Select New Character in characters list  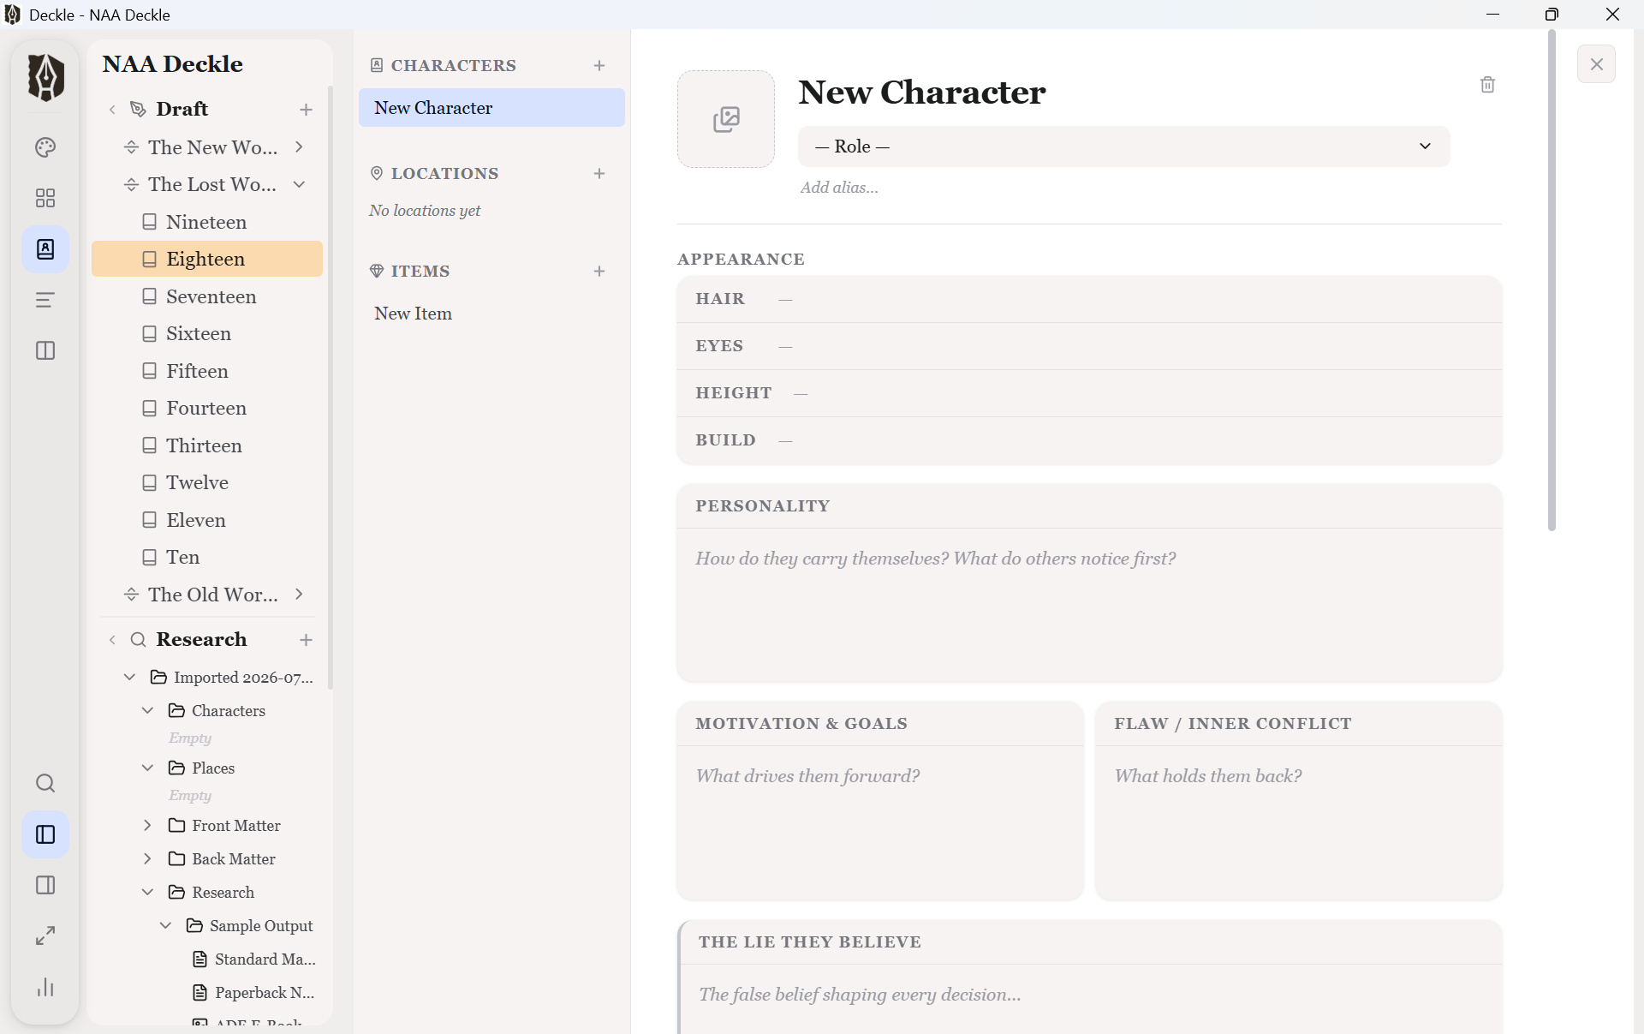[x=491, y=108]
